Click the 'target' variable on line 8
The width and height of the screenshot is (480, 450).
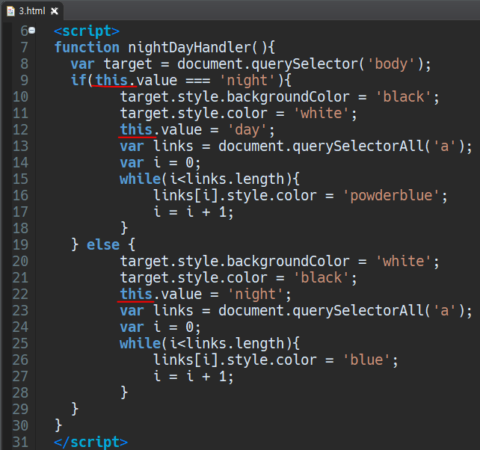coord(128,64)
